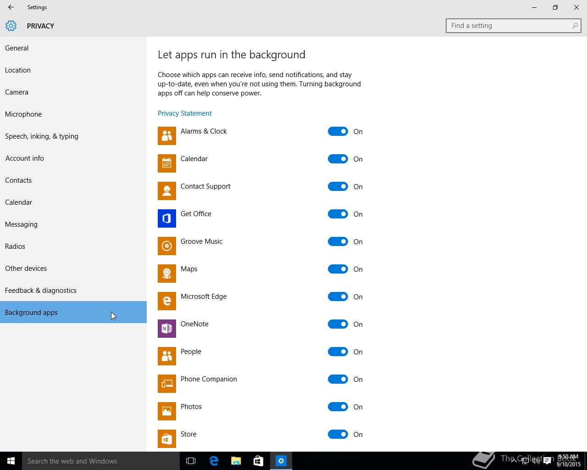Switch off Groove Music background toggle

pos(338,241)
